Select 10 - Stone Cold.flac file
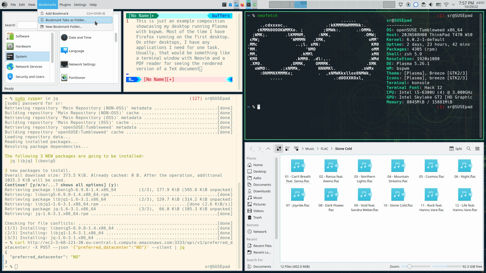 click(398, 197)
